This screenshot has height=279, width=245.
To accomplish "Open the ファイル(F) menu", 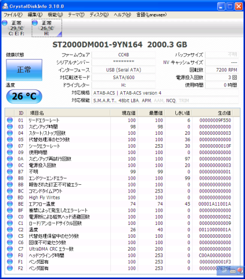I will click(x=13, y=15).
